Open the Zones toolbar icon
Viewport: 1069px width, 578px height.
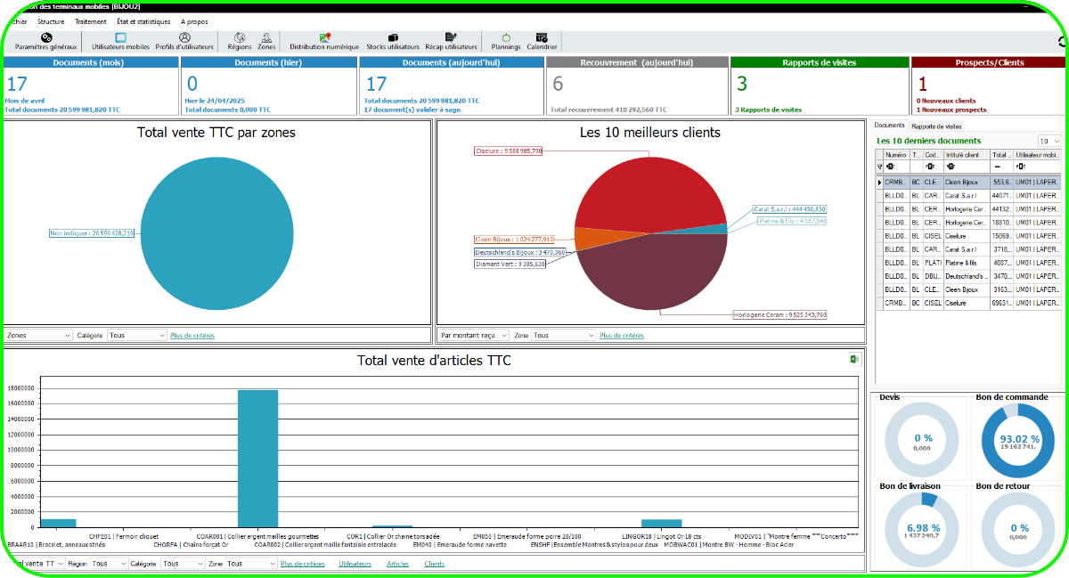click(x=266, y=41)
